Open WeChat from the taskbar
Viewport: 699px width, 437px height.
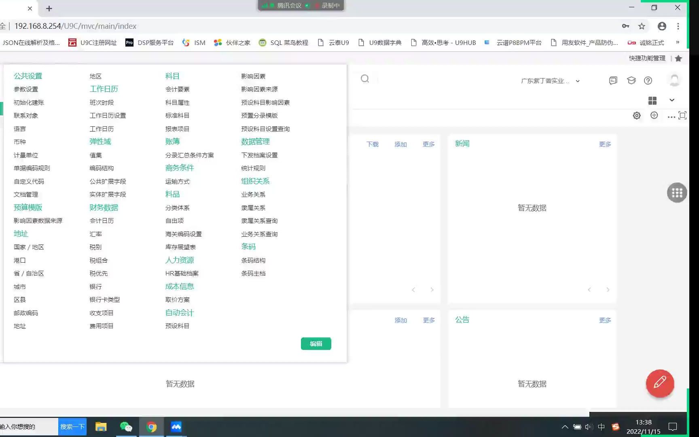(x=126, y=427)
